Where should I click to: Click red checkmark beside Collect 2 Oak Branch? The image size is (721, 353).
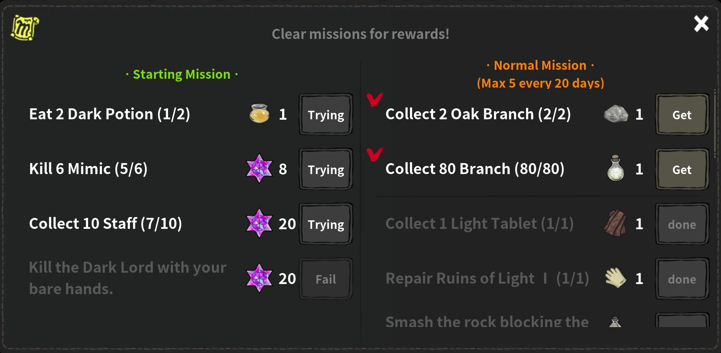(374, 99)
